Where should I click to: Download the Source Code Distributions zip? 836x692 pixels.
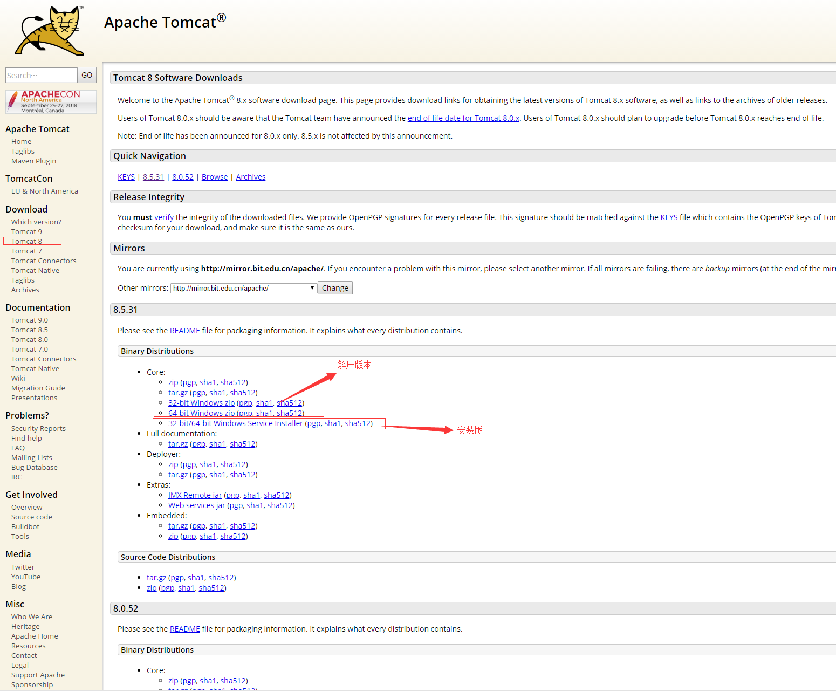click(x=152, y=588)
